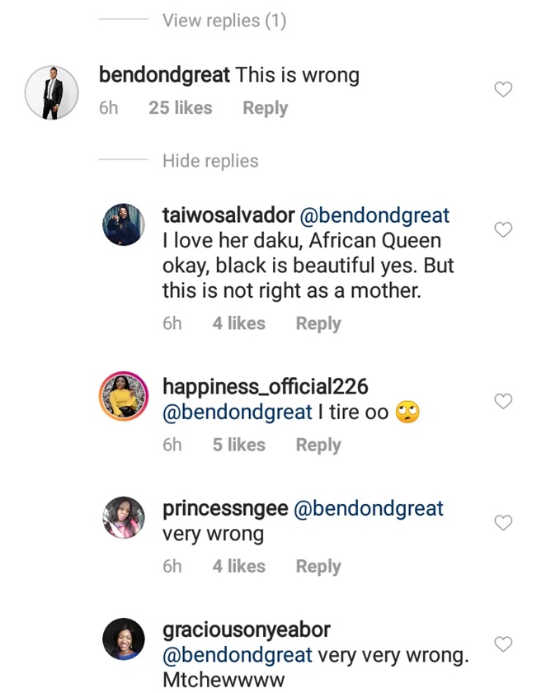The height and width of the screenshot is (693, 546).
Task: Open the 5 likes list on happiness_official226's reply
Action: (x=238, y=445)
